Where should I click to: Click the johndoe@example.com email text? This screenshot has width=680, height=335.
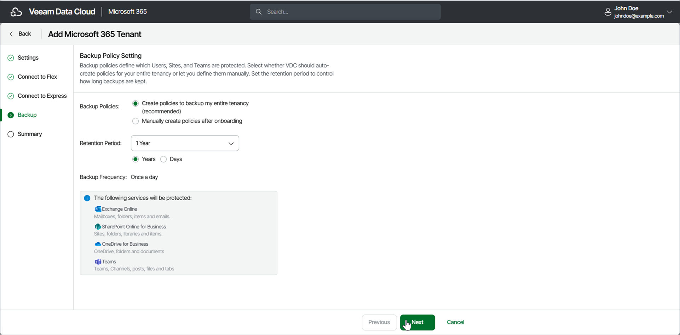(x=639, y=16)
